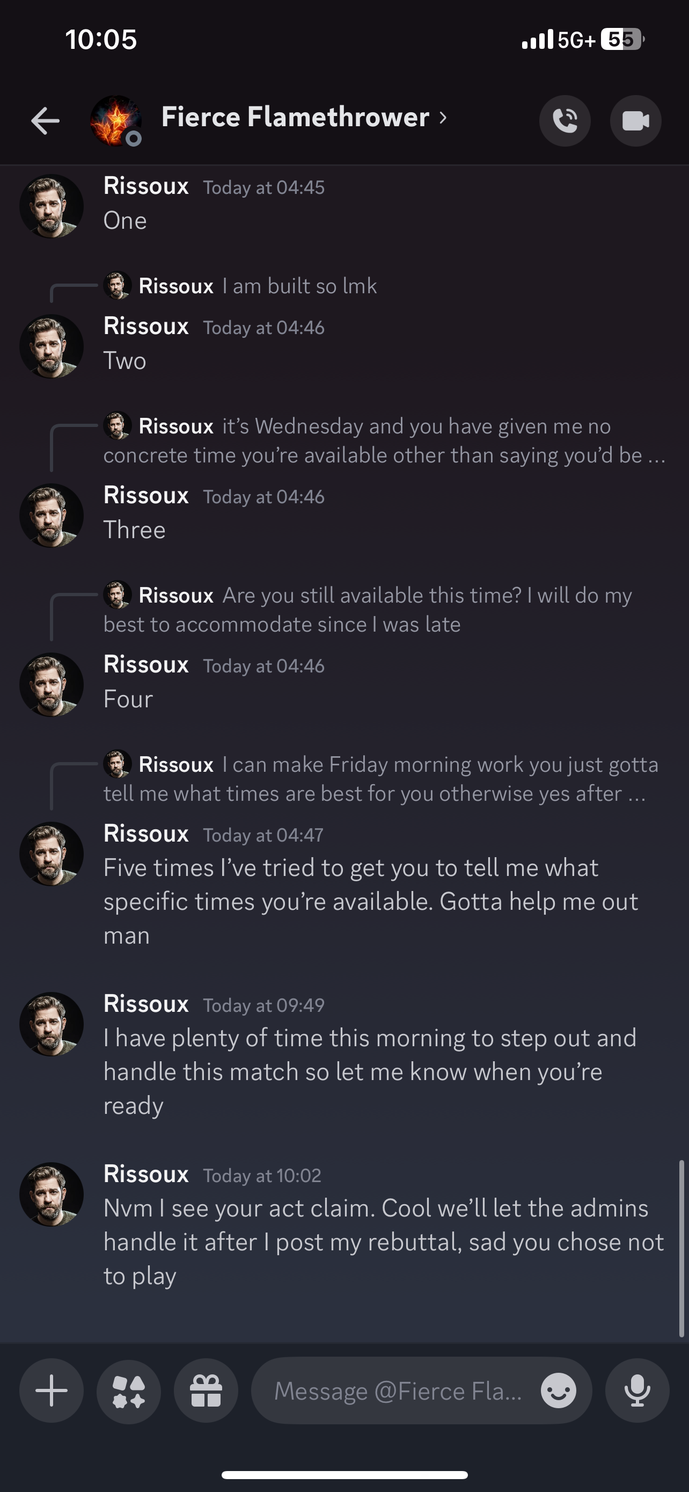
Task: Jump to replied message "I am built so lmk"
Action: tap(299, 286)
